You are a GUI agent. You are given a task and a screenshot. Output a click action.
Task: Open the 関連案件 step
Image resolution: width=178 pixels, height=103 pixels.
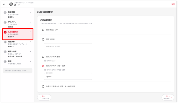[x=18, y=44]
